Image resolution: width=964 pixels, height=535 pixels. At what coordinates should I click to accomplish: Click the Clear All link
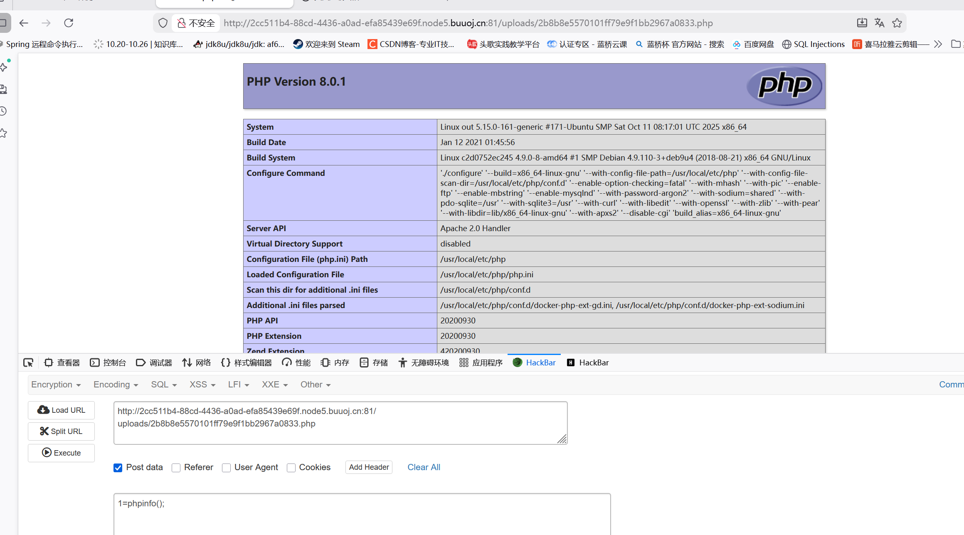[424, 467]
